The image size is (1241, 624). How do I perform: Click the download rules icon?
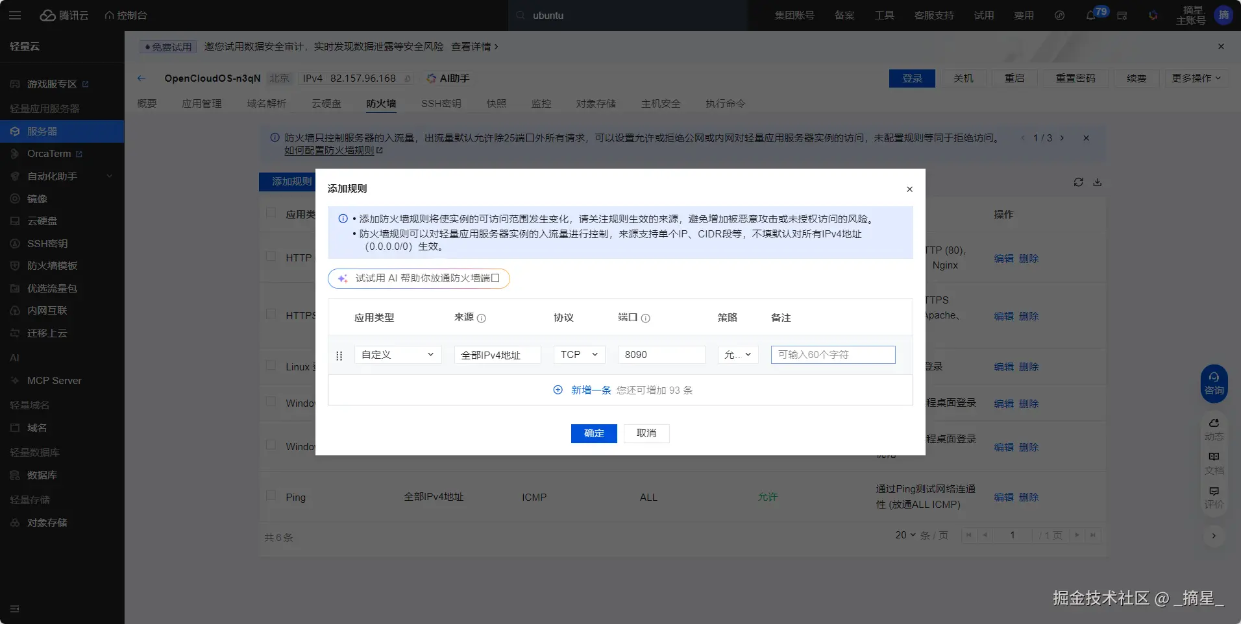click(1097, 182)
